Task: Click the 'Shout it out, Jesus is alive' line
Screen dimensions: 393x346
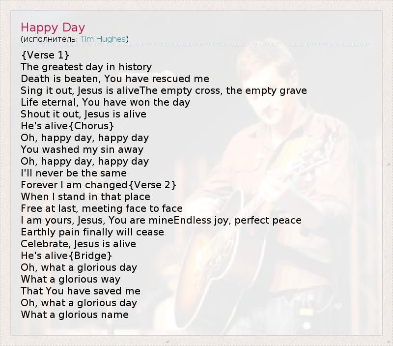Action: [x=84, y=114]
